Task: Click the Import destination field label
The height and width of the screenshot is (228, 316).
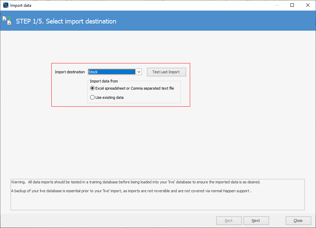Action: (70, 72)
